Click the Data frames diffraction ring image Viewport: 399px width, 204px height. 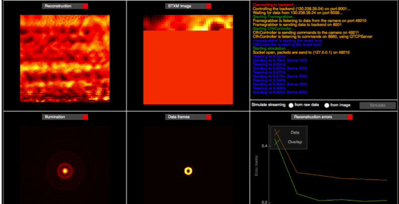(188, 171)
